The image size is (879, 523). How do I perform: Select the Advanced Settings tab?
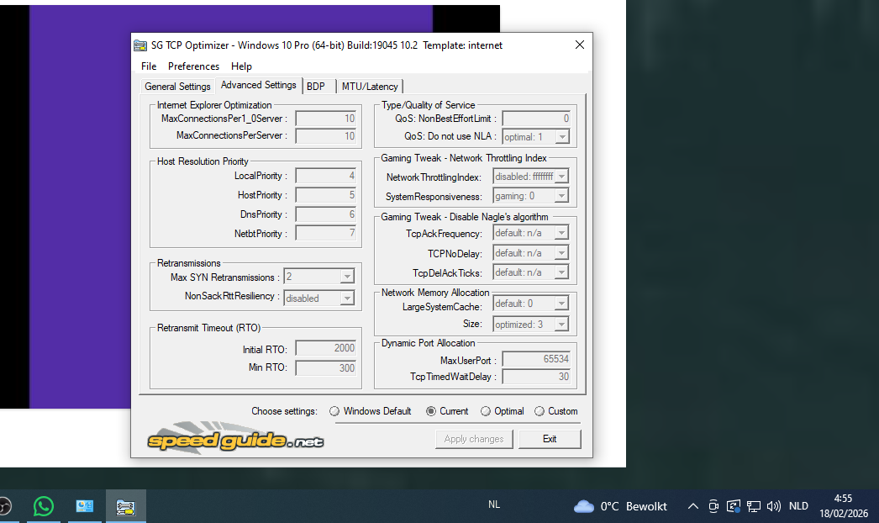click(x=259, y=85)
